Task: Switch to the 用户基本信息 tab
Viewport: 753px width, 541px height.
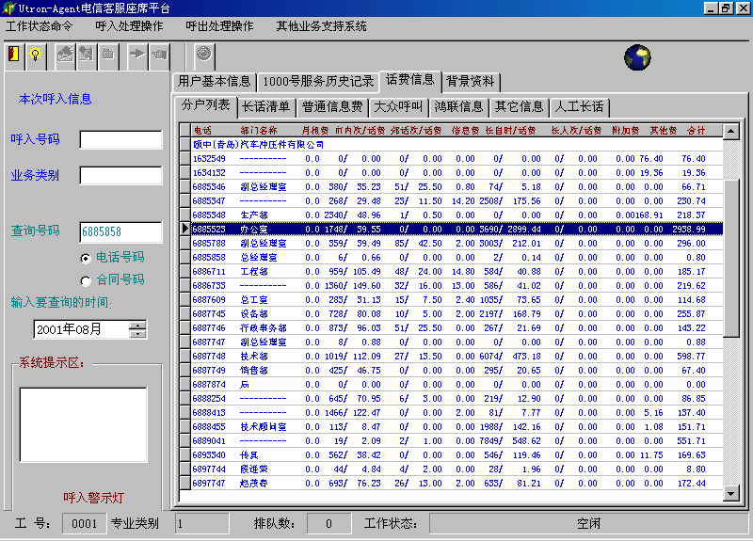Action: point(215,81)
